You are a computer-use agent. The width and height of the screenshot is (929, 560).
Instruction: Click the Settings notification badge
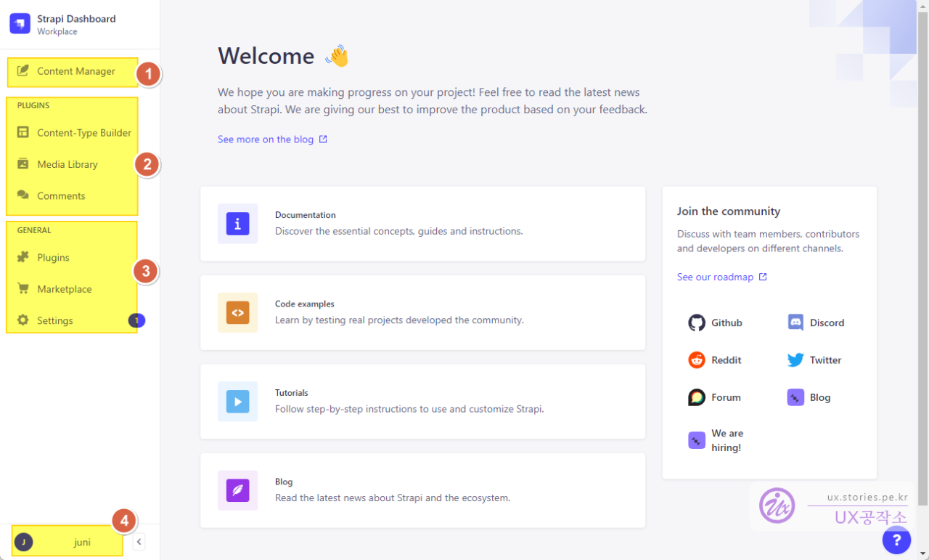[x=136, y=320]
